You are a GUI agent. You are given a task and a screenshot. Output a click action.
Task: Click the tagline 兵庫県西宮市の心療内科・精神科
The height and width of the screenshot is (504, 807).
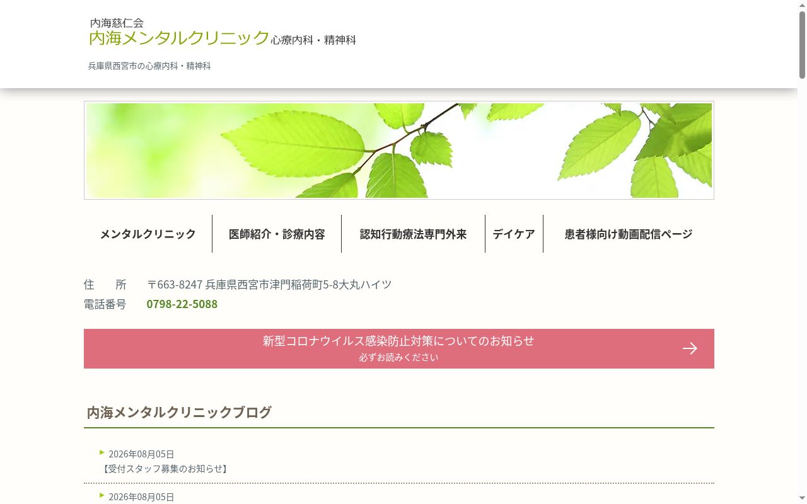click(x=149, y=66)
